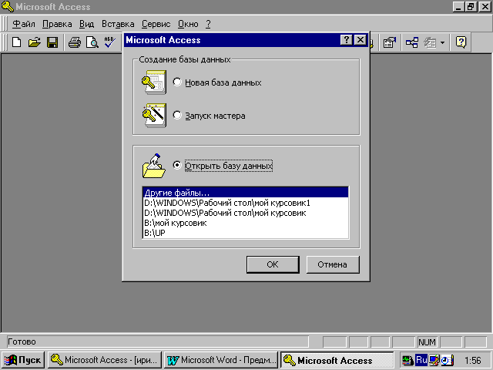Viewport: 493px width, 370px height.
Task: Click the New database icon in dialog
Action: tap(154, 82)
